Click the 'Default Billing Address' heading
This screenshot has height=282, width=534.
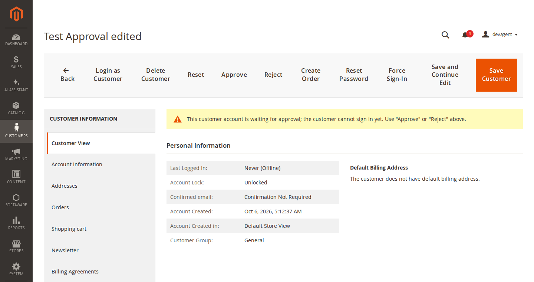click(379, 168)
